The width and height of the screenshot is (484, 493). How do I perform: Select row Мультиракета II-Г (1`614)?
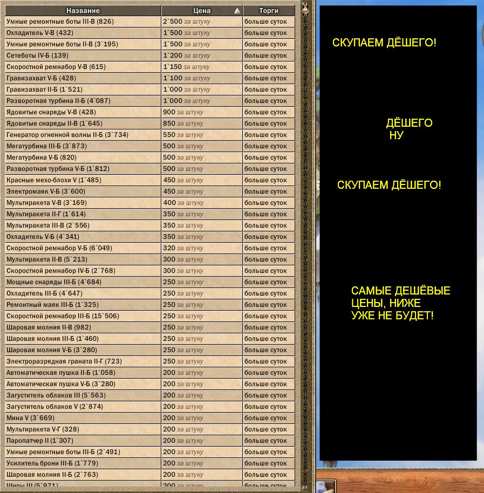tap(150, 214)
